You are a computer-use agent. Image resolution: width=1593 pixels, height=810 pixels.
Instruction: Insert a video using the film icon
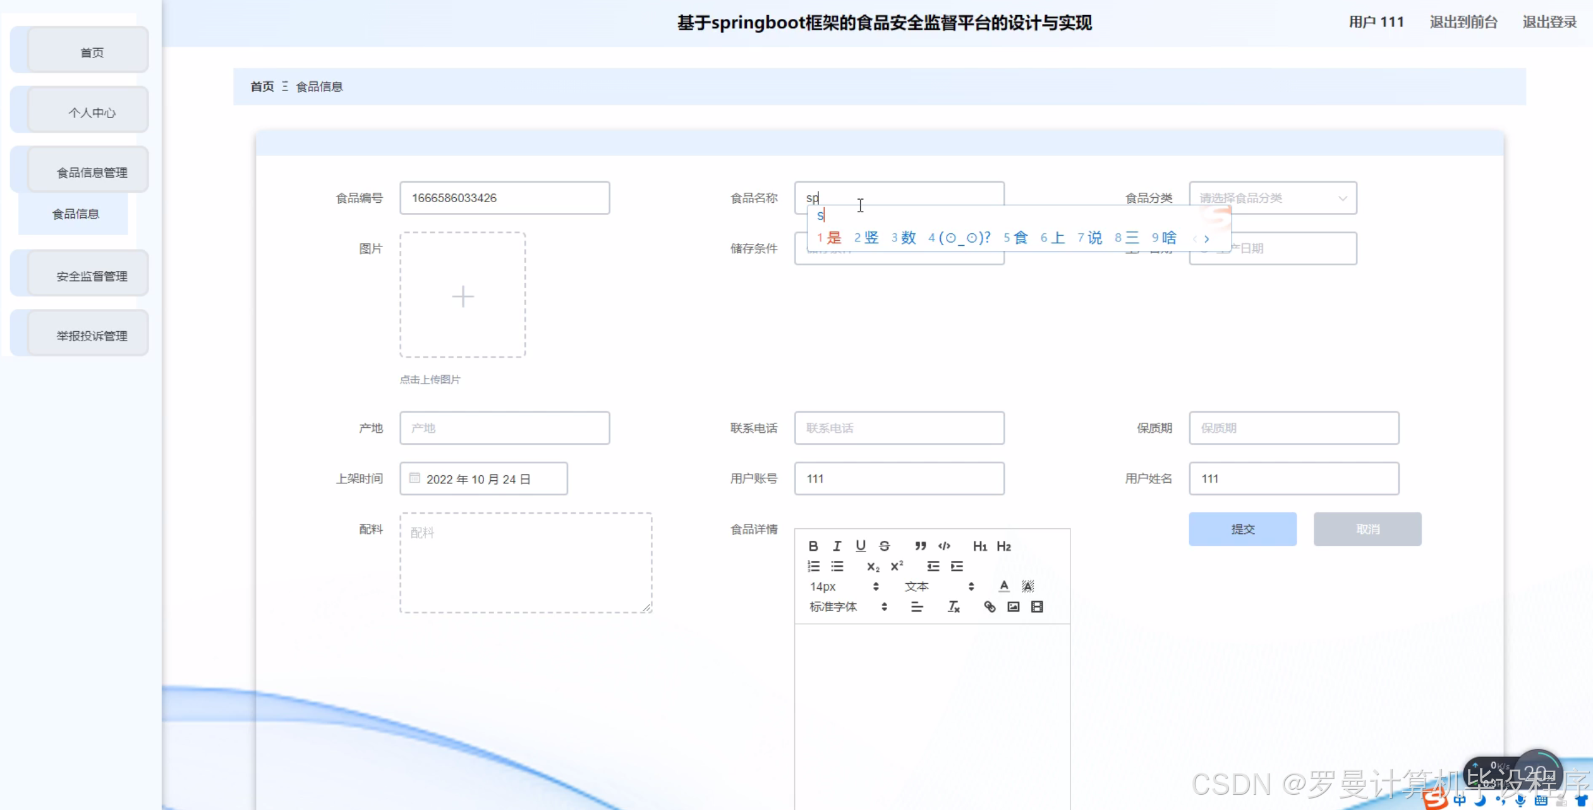(x=1037, y=607)
